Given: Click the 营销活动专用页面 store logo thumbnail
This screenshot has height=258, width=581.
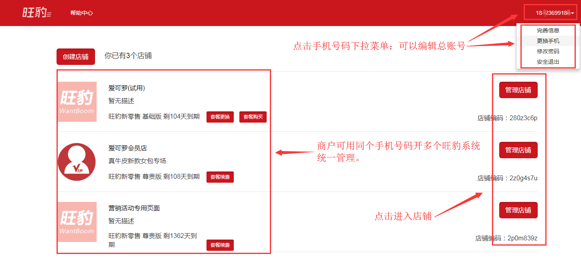Looking at the screenshot, I should pos(77,222).
